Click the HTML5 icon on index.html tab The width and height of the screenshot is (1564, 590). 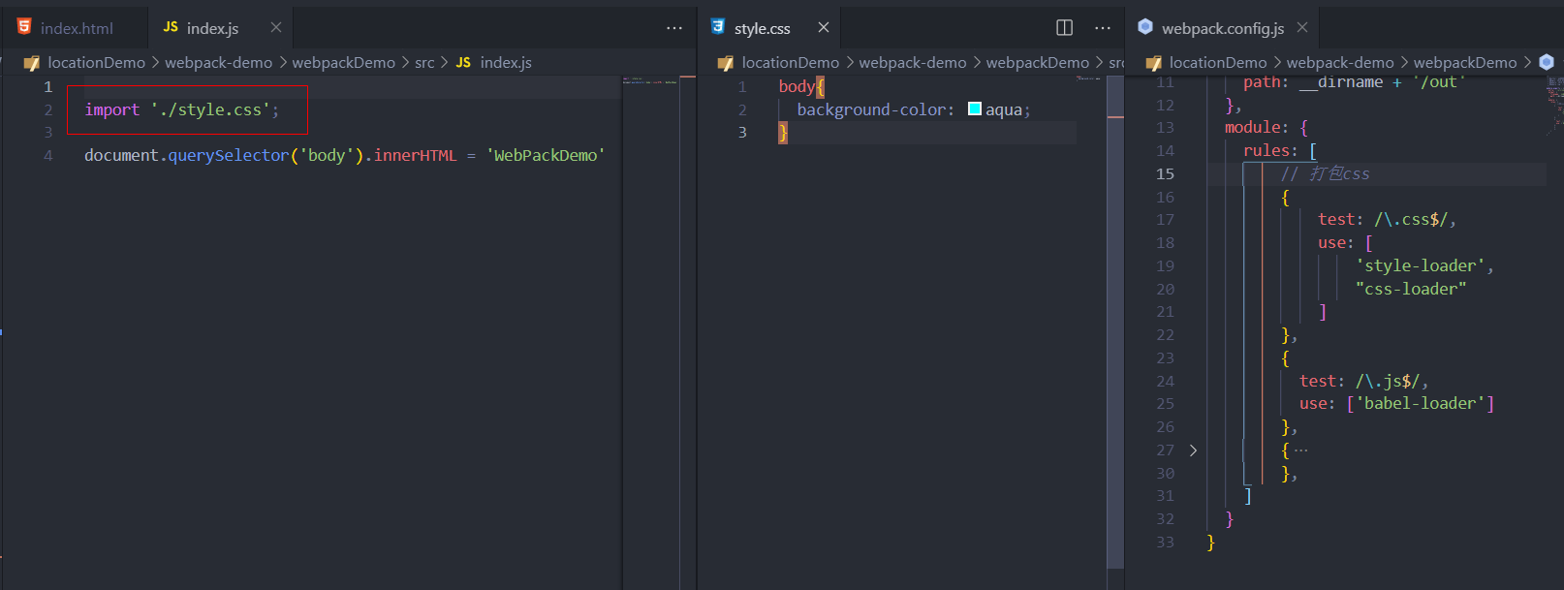click(24, 27)
